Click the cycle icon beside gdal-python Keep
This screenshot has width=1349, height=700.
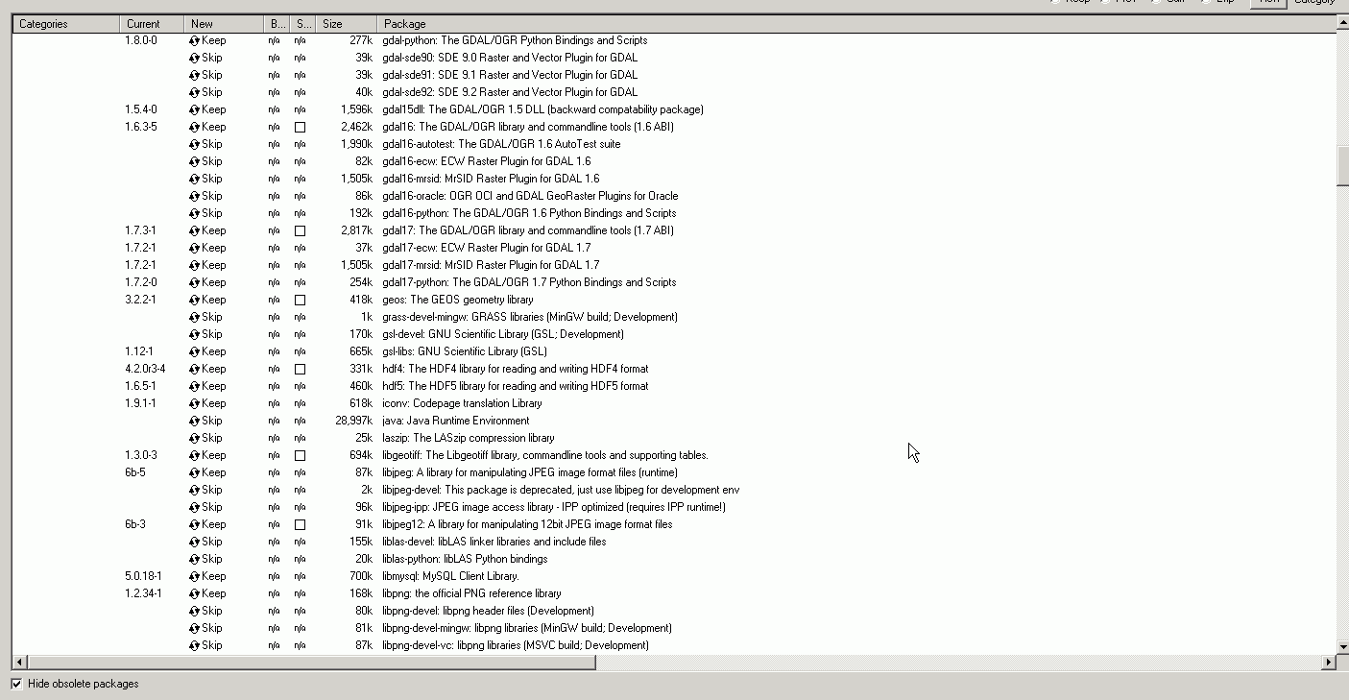194,40
